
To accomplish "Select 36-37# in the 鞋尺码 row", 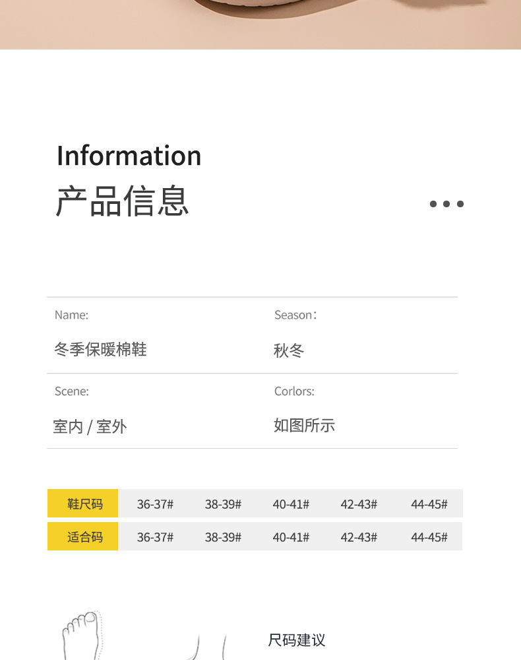I will pyautogui.click(x=155, y=504).
